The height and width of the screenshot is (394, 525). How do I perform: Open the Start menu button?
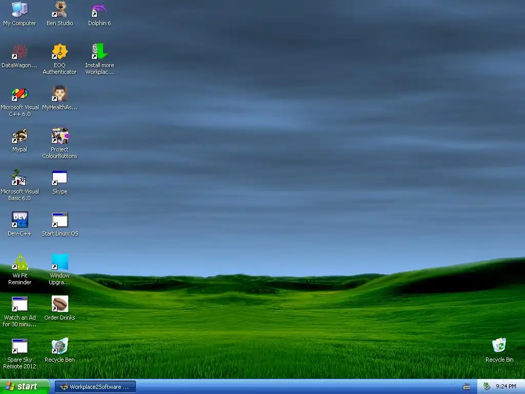25,387
